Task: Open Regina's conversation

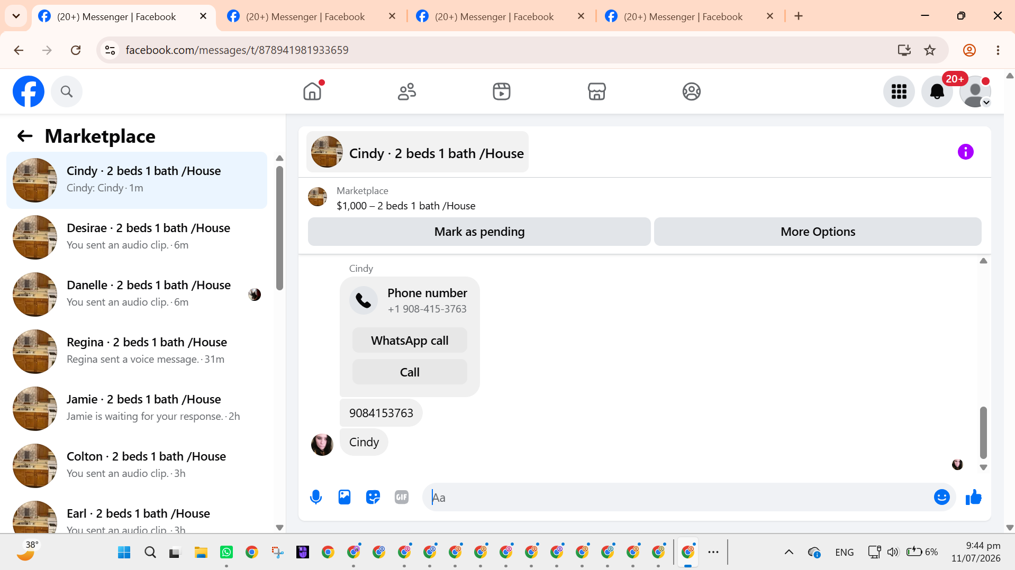Action: pyautogui.click(x=137, y=352)
